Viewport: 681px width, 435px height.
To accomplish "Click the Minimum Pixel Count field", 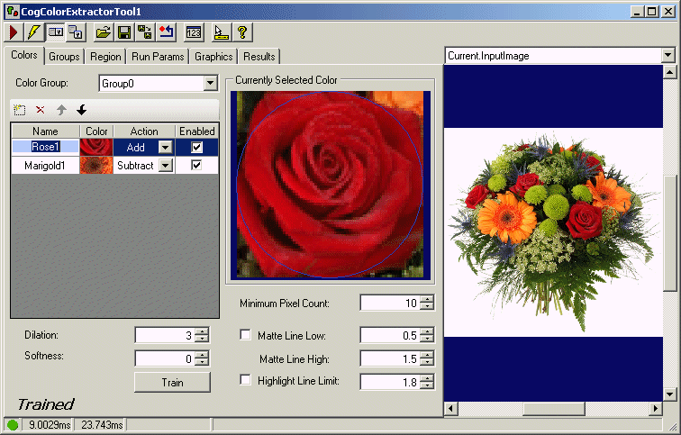I will click(389, 304).
